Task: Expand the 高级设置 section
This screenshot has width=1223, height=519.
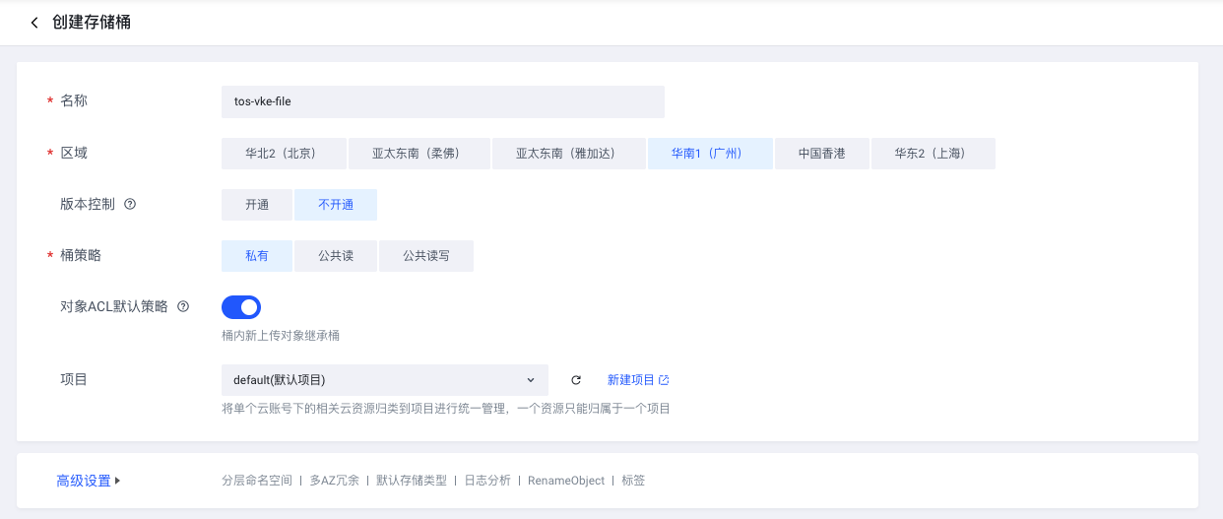Action: click(x=88, y=482)
